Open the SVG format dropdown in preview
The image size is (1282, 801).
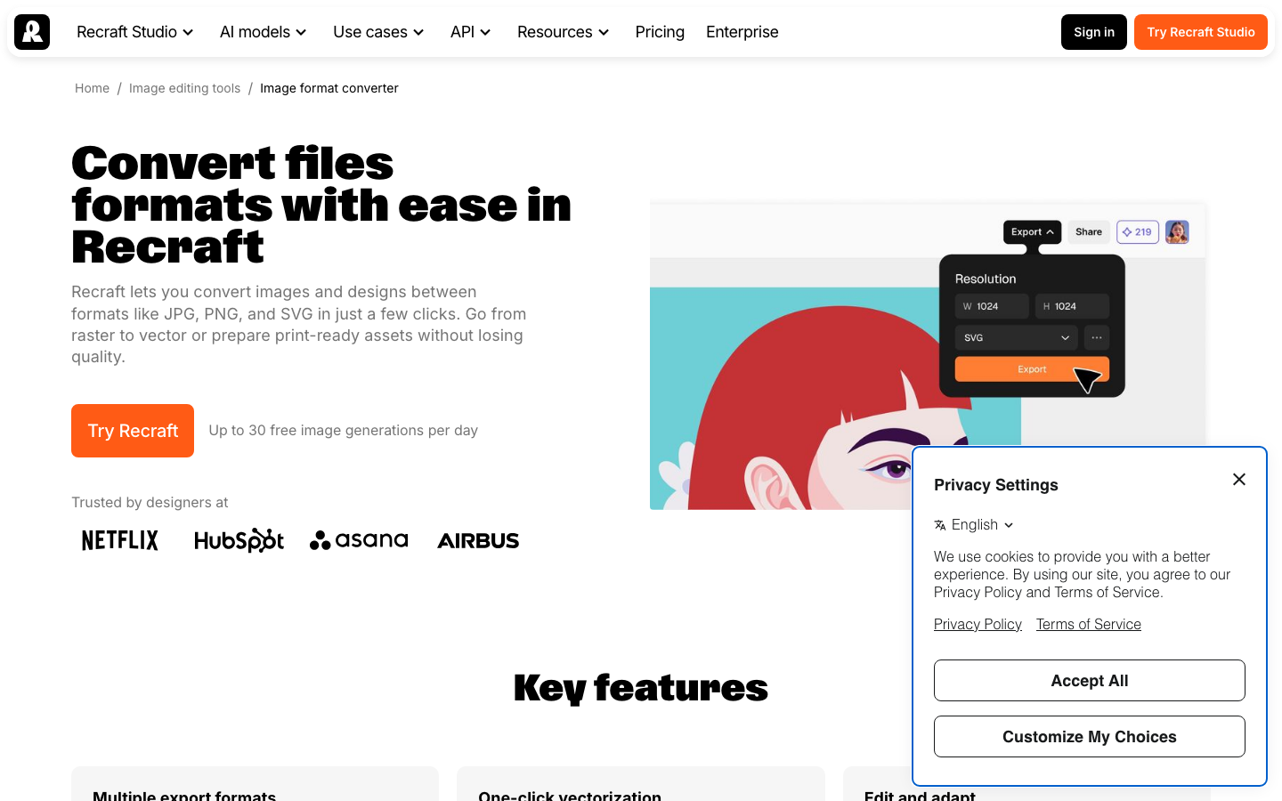[x=1017, y=338]
